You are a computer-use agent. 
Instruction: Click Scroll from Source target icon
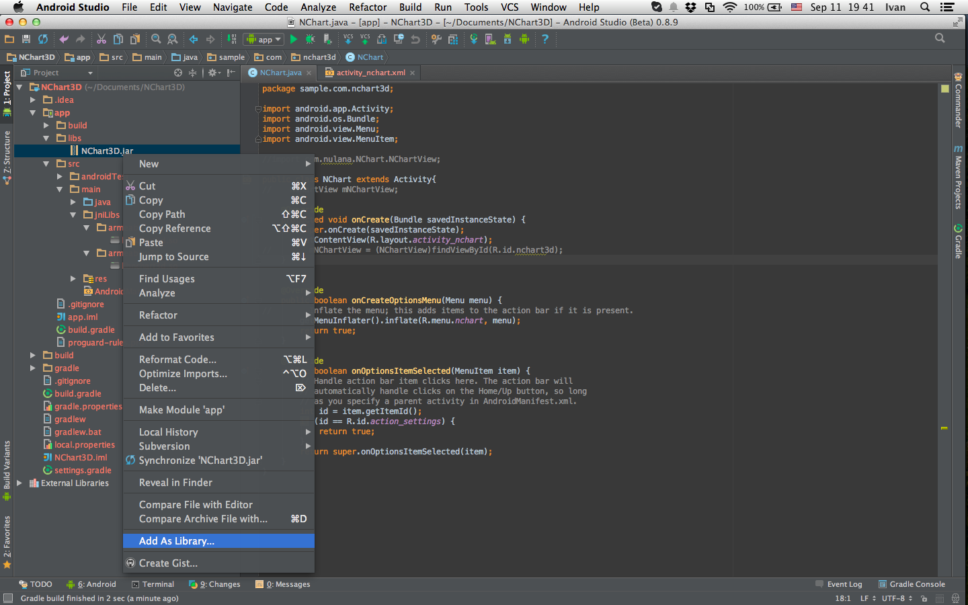point(178,73)
